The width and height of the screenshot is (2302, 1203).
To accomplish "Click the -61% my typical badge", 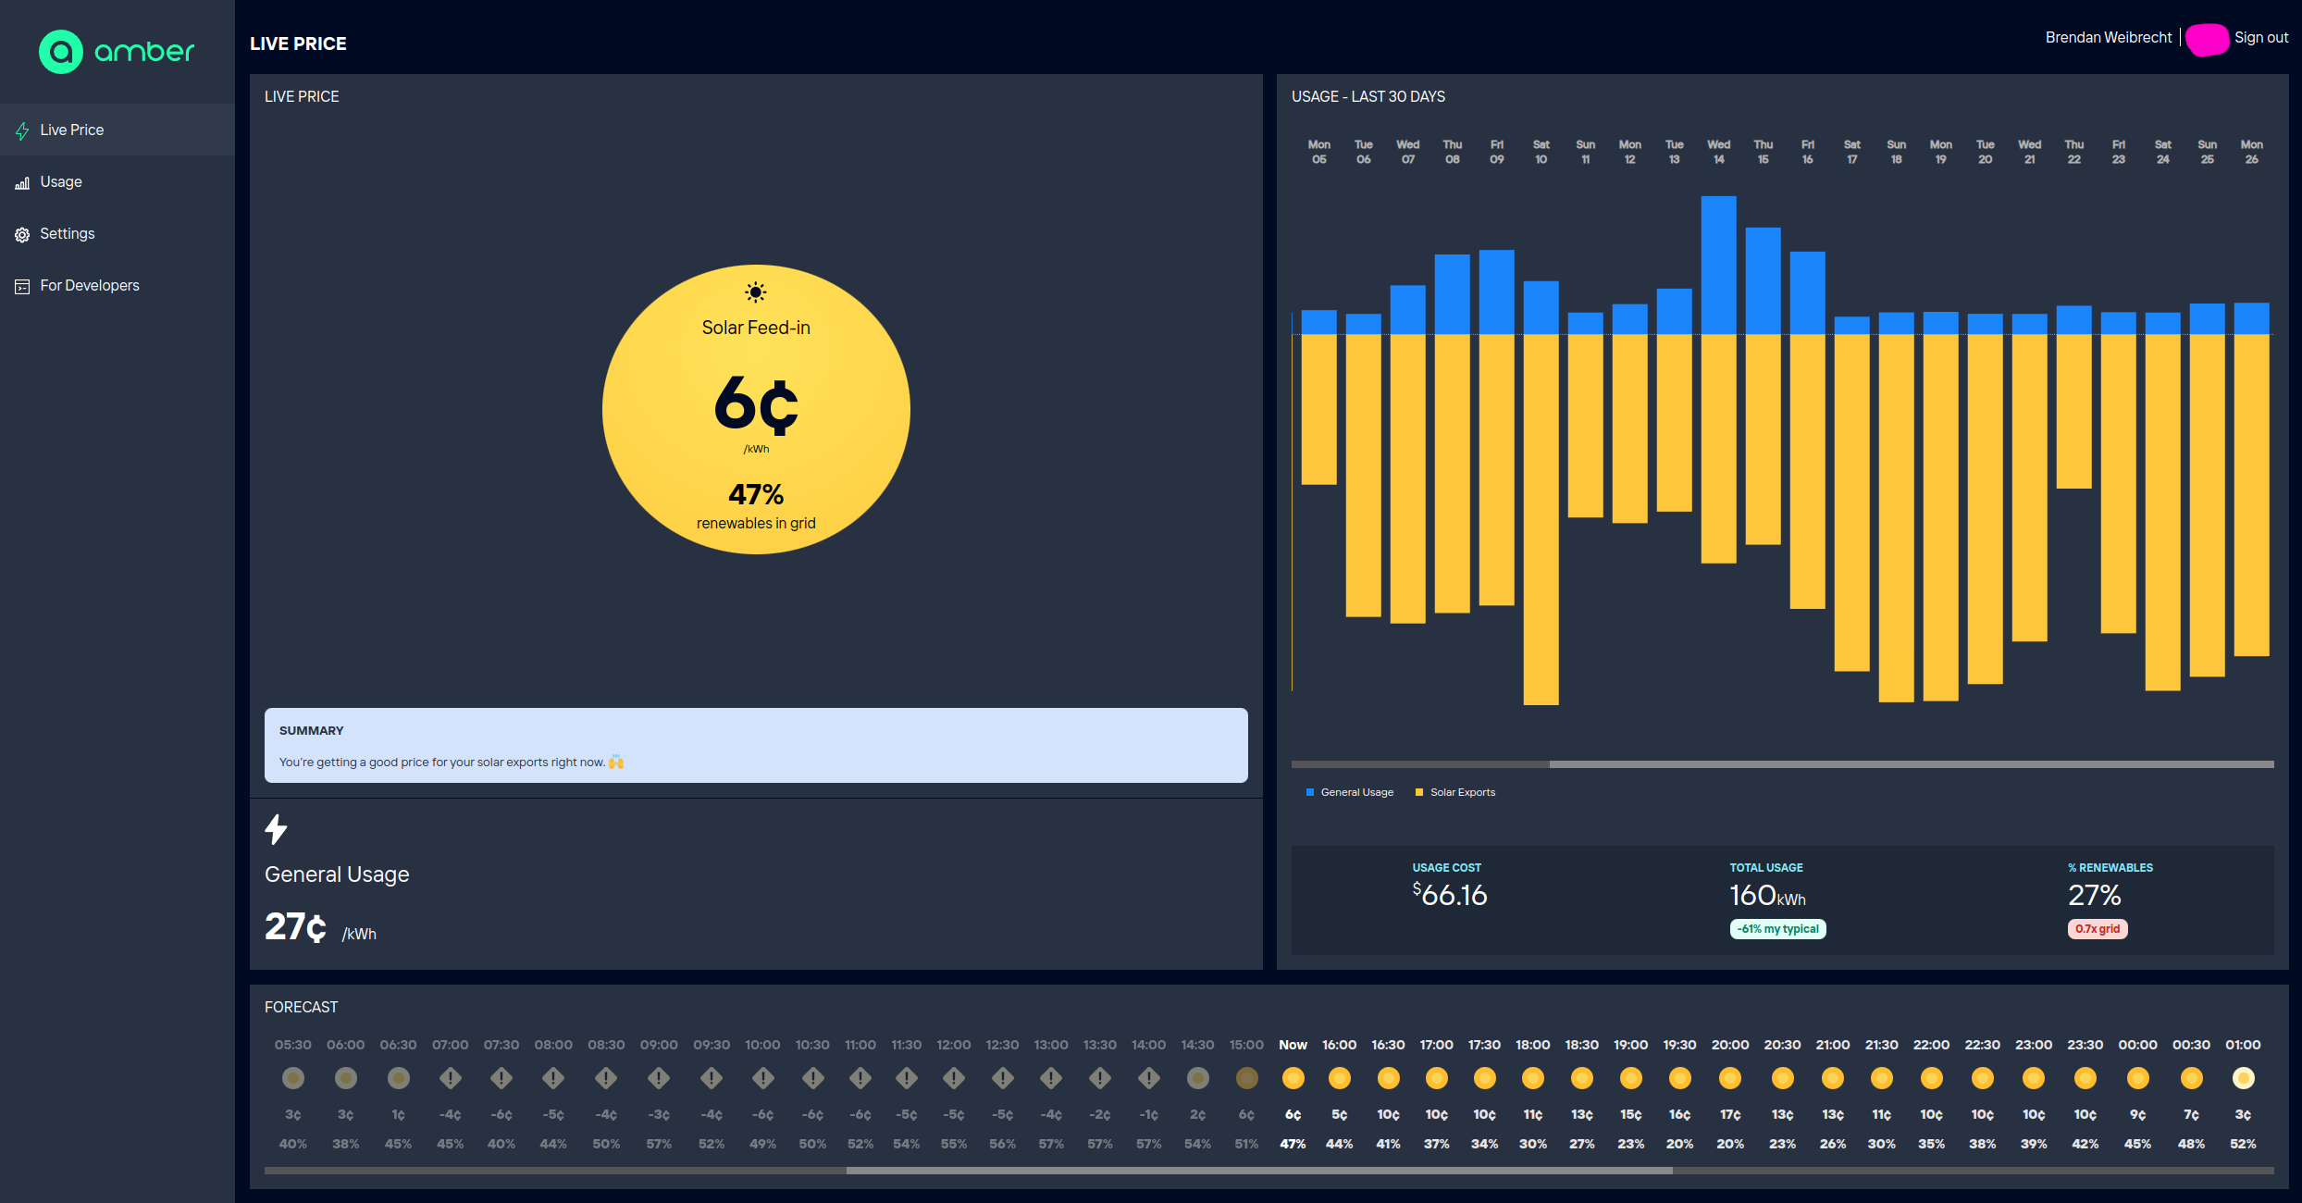I will 1777,929.
